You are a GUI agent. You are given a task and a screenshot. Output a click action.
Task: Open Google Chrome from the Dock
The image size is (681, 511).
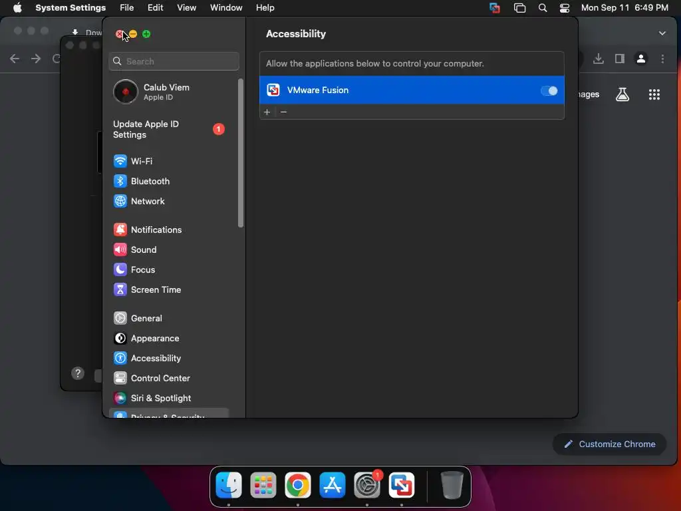[298, 485]
